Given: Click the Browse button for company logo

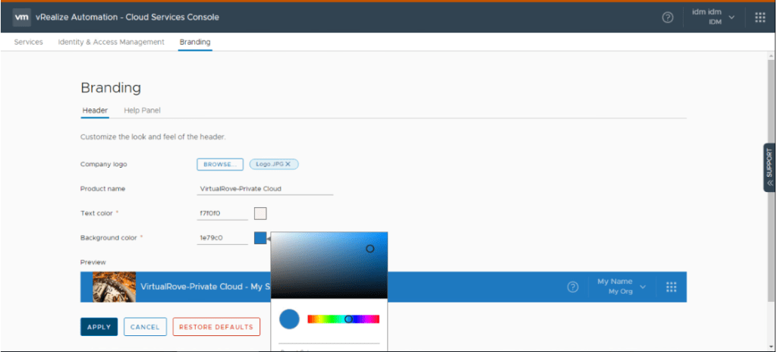Looking at the screenshot, I should tap(219, 164).
